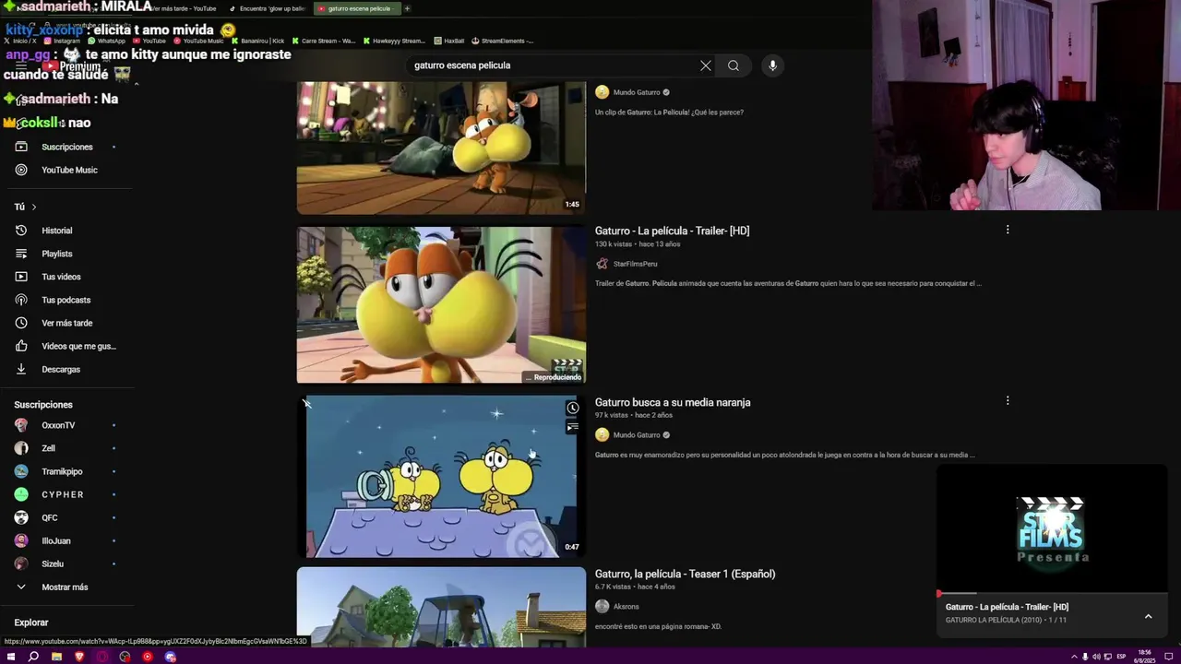This screenshot has height=664, width=1181.
Task: Open video title Gaturro busca a su media naranja
Action: click(x=673, y=402)
